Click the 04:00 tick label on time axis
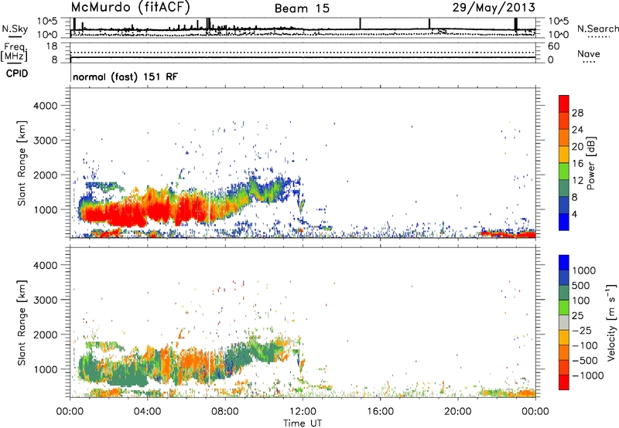 click(x=147, y=412)
